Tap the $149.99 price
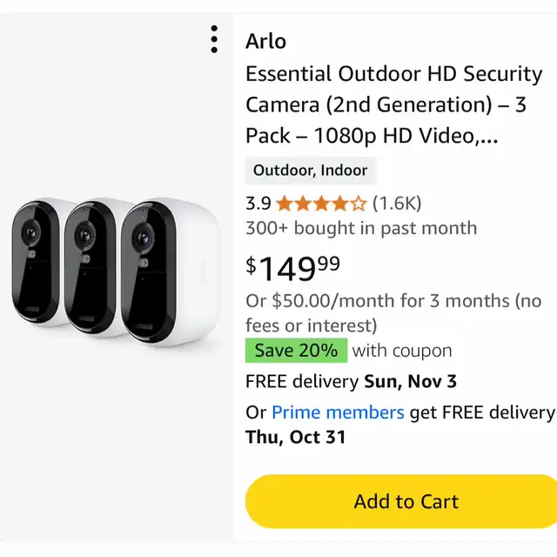Viewport: 557px width, 557px height. pos(292,267)
